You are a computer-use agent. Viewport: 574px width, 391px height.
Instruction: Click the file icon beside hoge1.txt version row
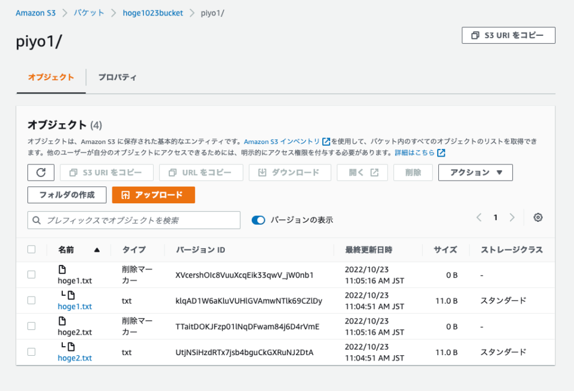pos(71,295)
